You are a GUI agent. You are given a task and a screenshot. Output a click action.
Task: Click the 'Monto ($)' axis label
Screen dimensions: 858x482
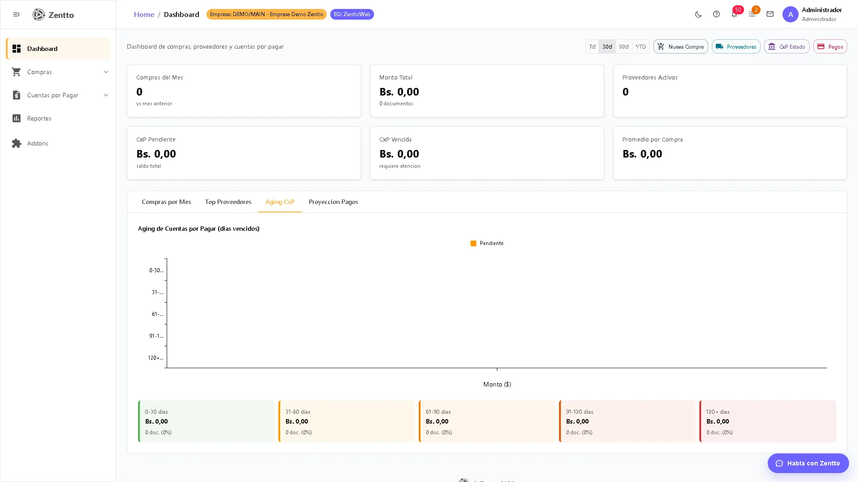point(497,384)
